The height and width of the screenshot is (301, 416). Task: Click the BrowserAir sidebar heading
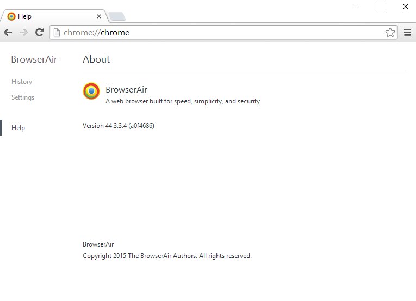click(x=34, y=59)
